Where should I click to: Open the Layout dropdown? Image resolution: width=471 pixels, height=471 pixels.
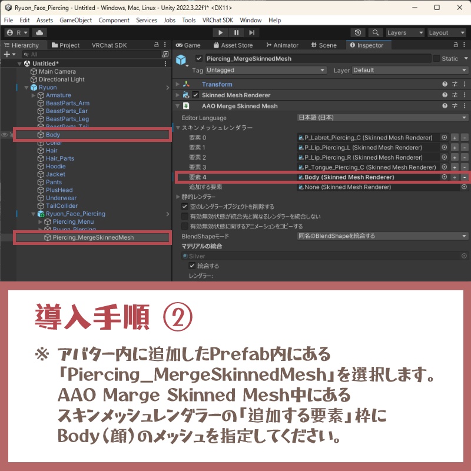point(447,32)
